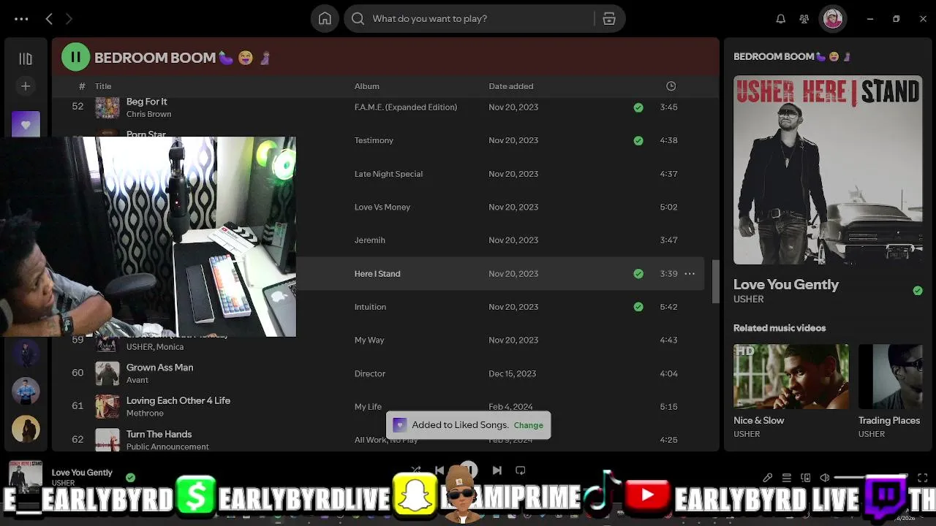Open Connect to a device
The height and width of the screenshot is (526, 936).
coord(806,478)
